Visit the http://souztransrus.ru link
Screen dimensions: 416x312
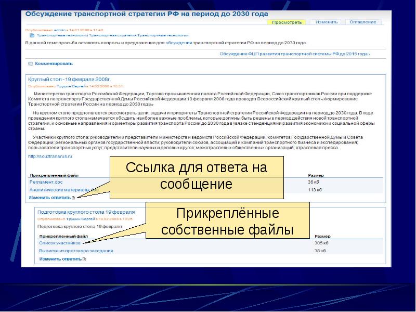click(50, 156)
